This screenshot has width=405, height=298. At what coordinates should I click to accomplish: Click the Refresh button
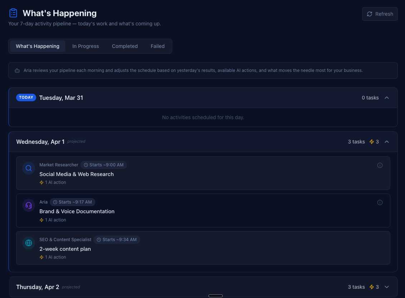pos(380,14)
